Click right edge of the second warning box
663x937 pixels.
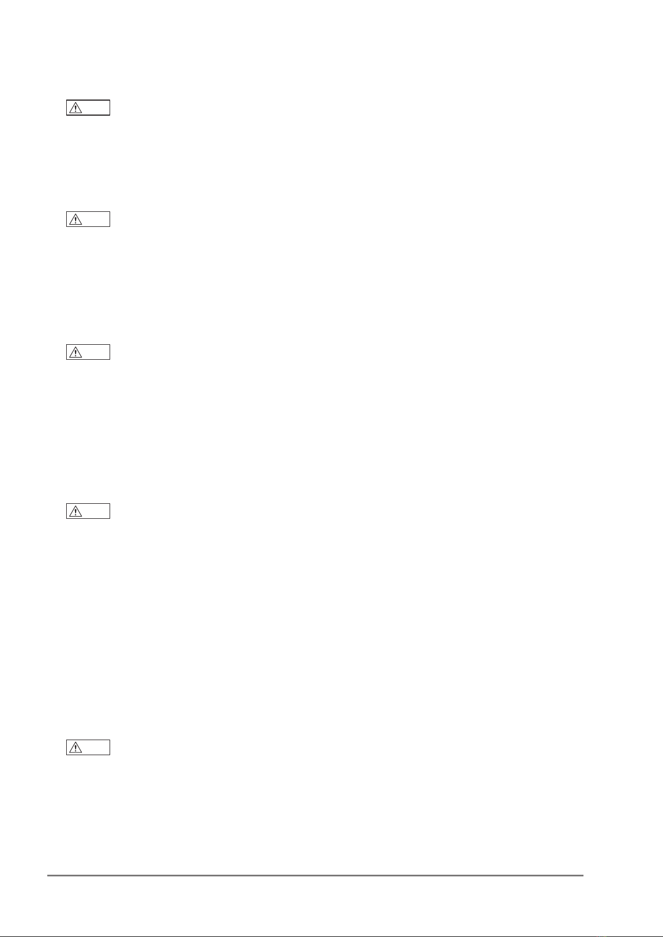pyautogui.click(x=110, y=220)
